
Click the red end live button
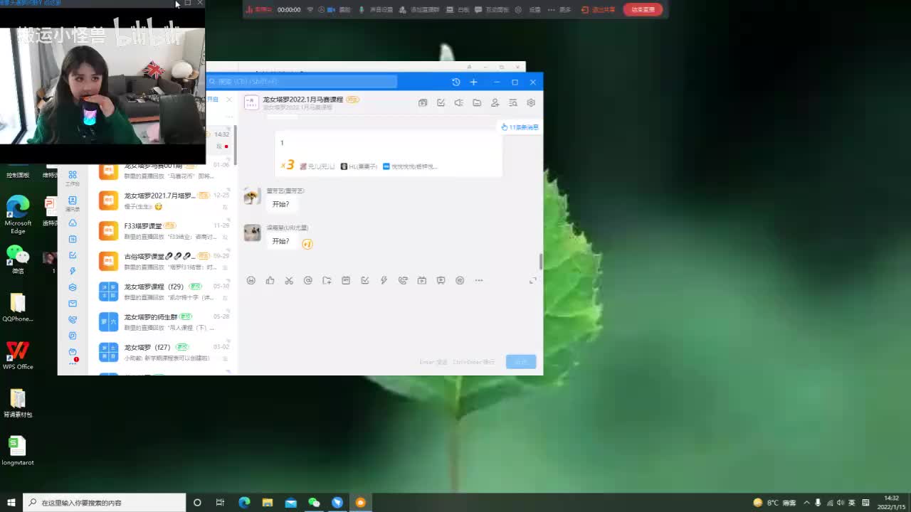(643, 10)
